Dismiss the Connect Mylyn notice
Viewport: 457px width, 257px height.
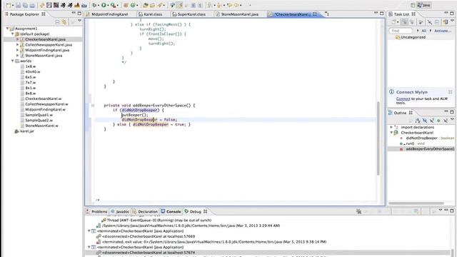pos(451,92)
